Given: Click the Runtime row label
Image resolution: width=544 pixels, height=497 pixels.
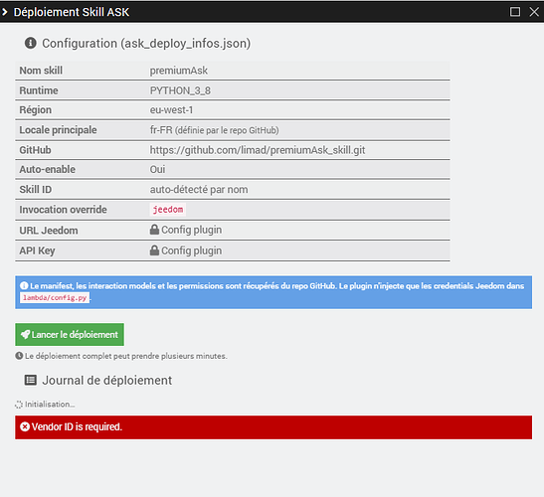Looking at the screenshot, I should click(39, 90).
